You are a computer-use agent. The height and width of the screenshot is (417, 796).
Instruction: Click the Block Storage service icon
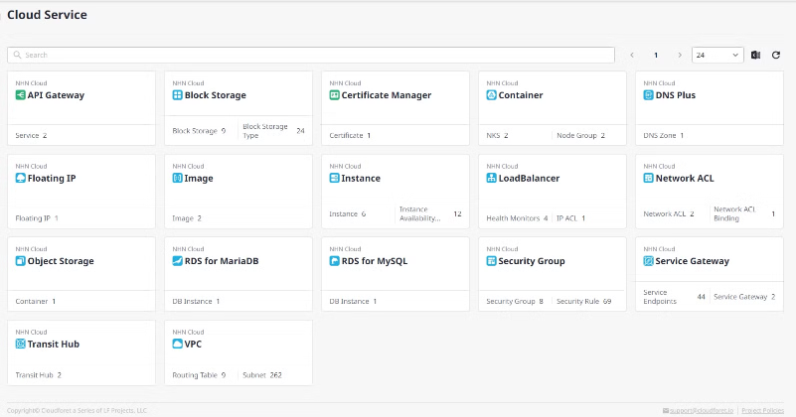[x=177, y=95]
